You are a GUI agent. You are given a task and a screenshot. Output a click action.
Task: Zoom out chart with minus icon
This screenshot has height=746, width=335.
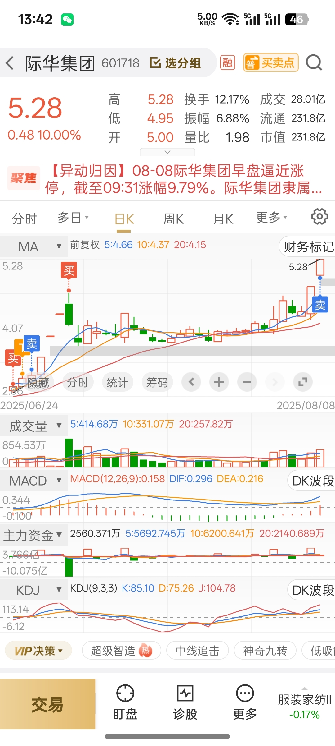pos(247,382)
